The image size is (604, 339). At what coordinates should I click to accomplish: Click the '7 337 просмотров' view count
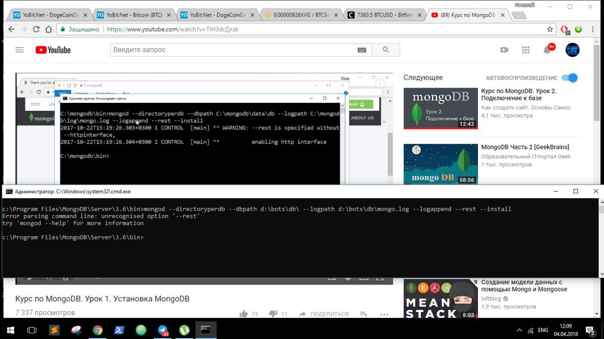[x=45, y=313]
